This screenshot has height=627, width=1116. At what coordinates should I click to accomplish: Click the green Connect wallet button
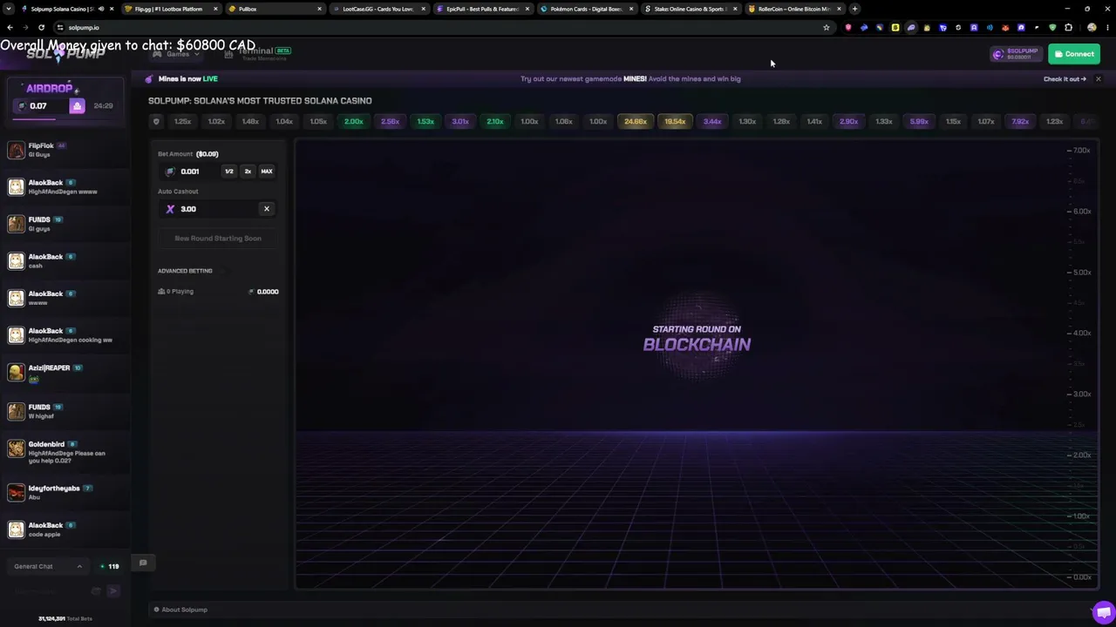click(x=1074, y=54)
